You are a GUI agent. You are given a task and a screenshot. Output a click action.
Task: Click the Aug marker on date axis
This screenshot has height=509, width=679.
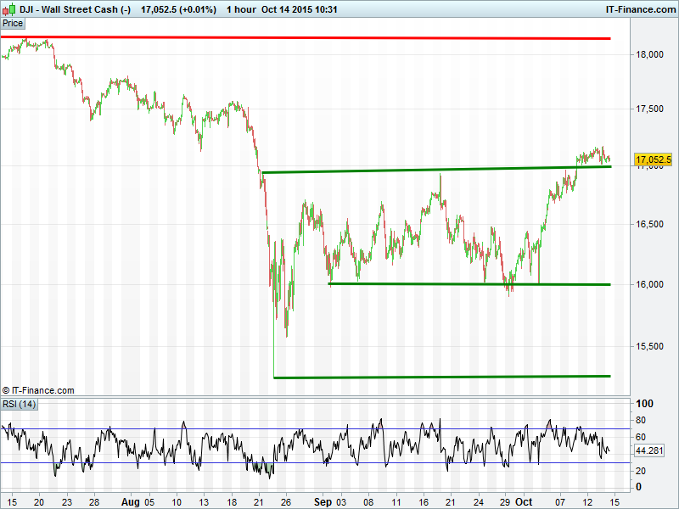click(128, 501)
